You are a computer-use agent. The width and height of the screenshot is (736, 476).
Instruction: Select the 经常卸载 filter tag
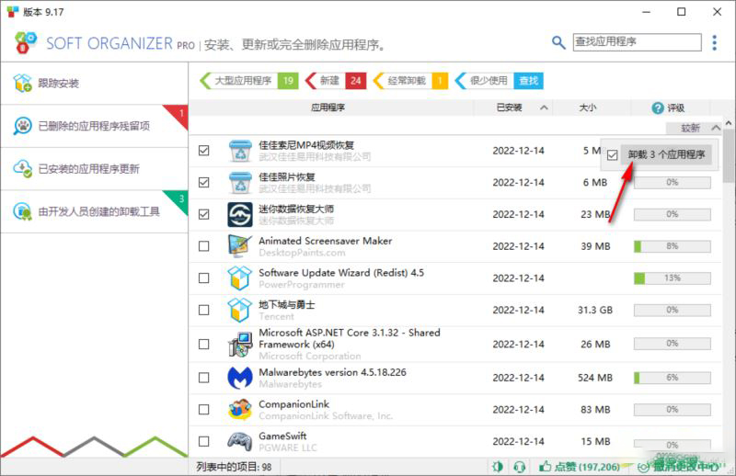click(410, 81)
